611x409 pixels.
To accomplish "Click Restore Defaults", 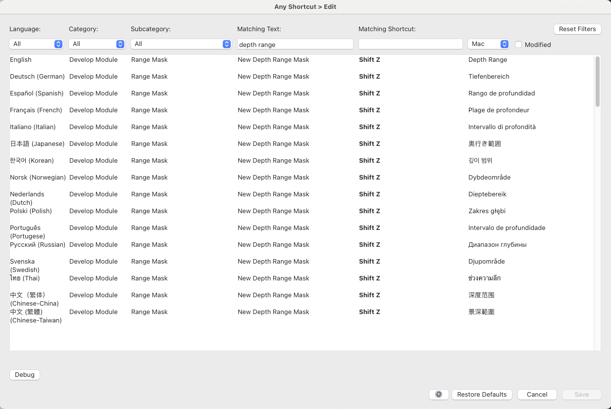I will click(x=482, y=394).
